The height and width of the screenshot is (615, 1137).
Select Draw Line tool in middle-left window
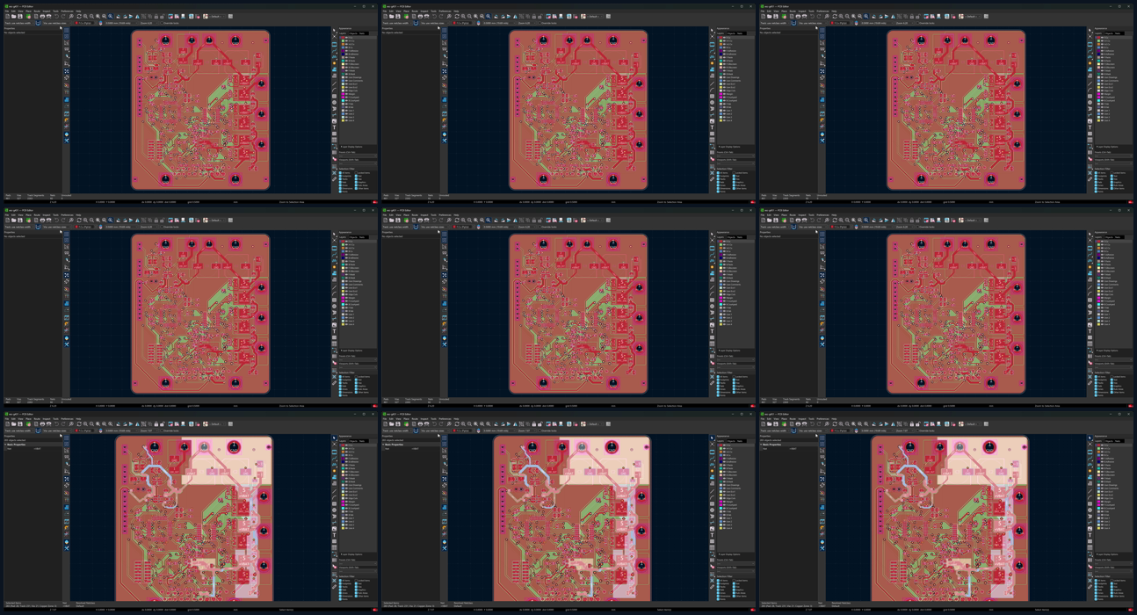coord(335,288)
